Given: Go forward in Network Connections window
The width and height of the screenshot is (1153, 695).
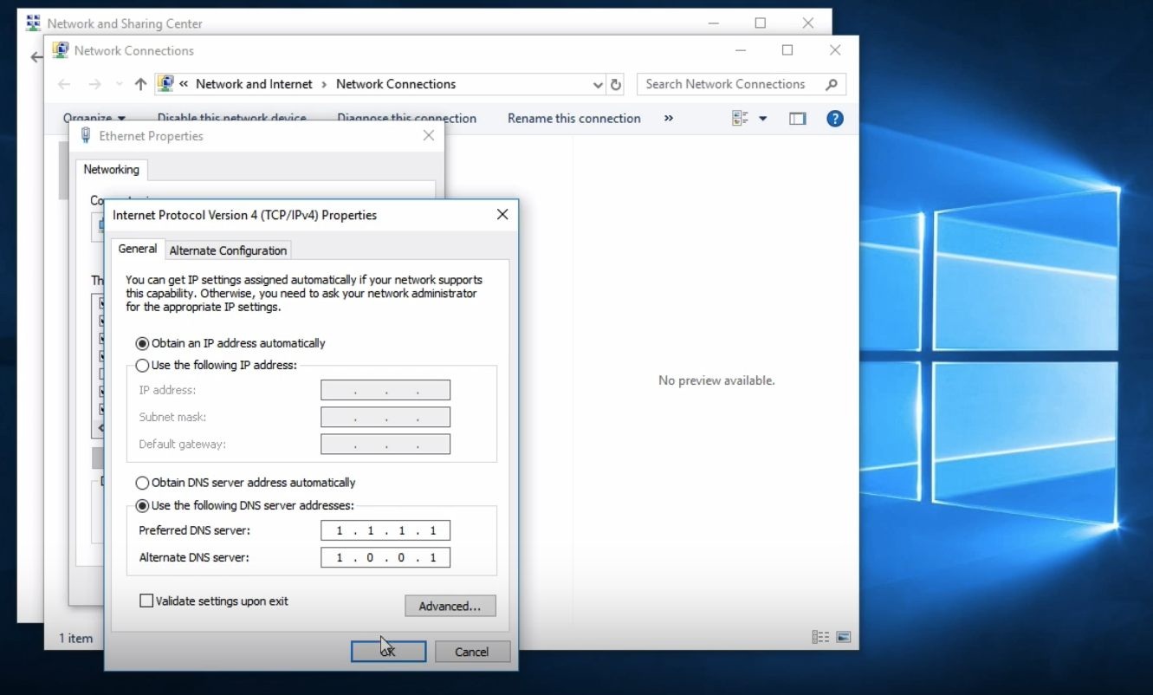Looking at the screenshot, I should 95,84.
